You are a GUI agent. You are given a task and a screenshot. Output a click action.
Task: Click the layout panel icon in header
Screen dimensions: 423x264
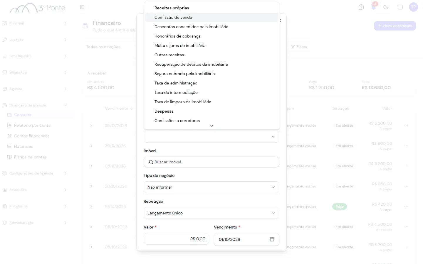(400, 7)
